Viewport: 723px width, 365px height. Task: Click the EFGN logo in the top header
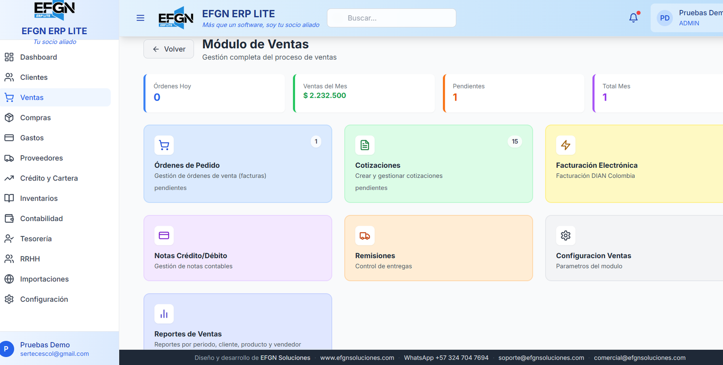click(176, 18)
